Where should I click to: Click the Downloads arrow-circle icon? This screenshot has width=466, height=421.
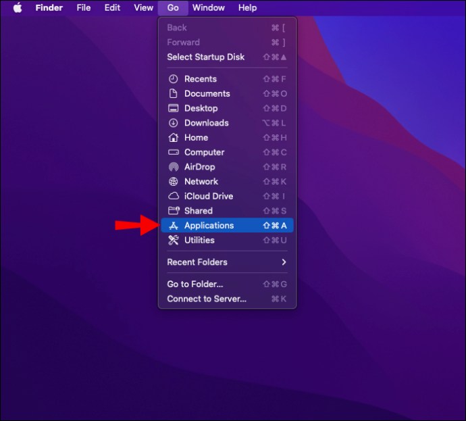(x=174, y=123)
